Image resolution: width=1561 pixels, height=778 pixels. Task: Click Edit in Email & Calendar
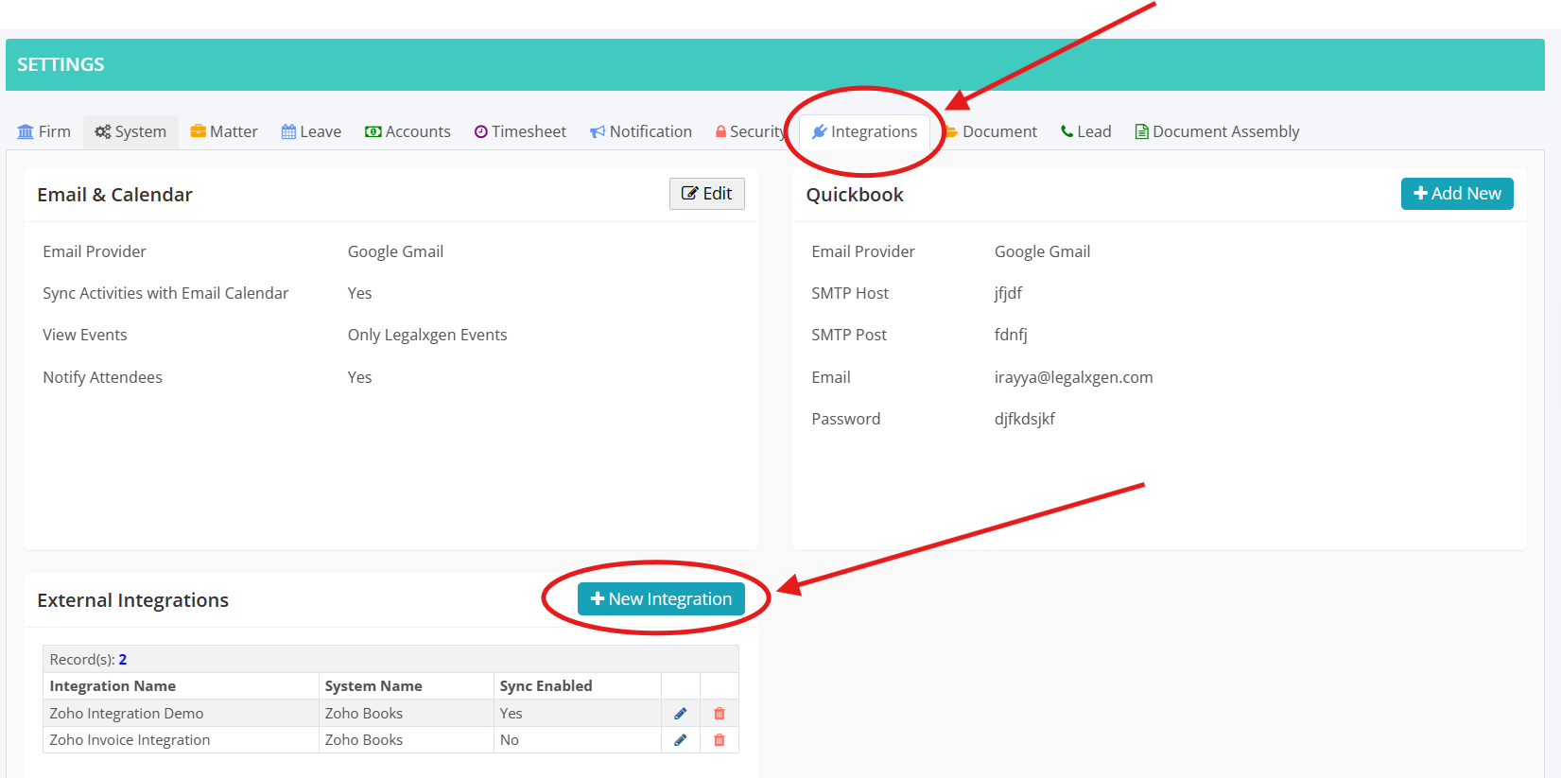[707, 194]
